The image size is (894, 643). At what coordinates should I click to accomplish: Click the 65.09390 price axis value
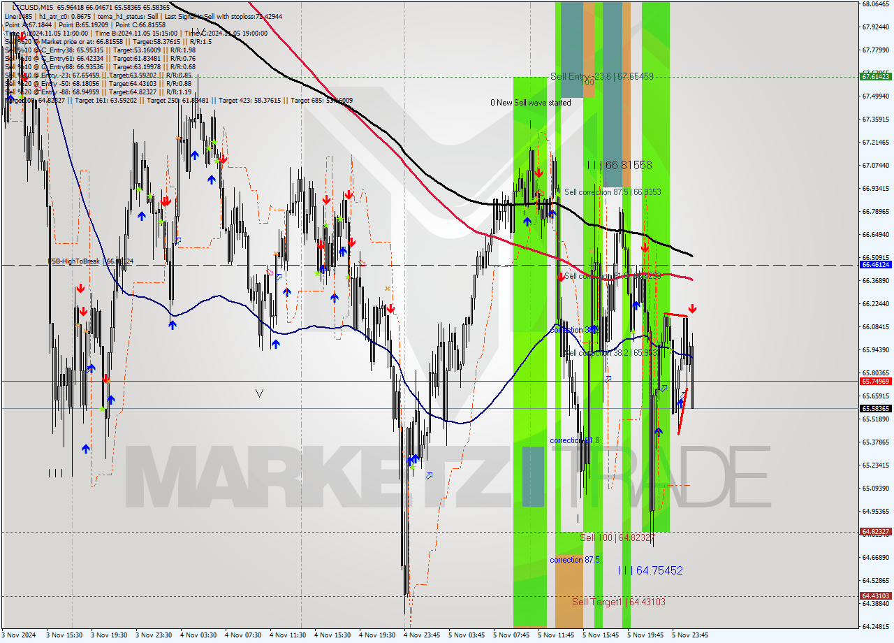876,488
